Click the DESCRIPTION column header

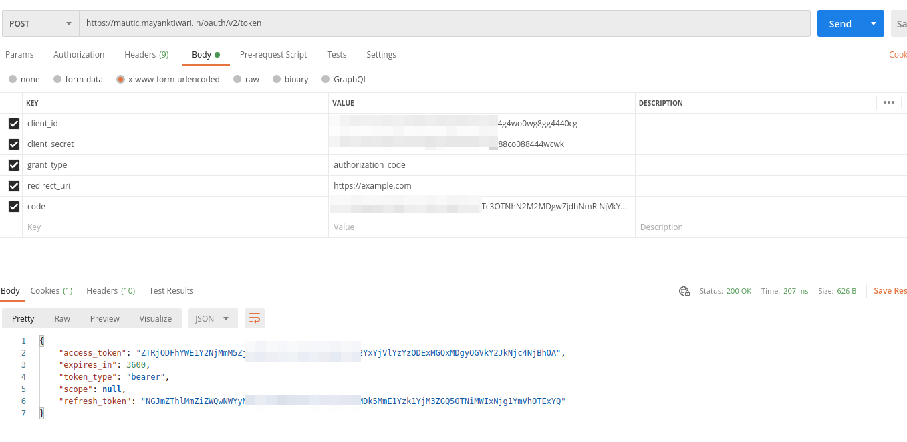(x=660, y=103)
